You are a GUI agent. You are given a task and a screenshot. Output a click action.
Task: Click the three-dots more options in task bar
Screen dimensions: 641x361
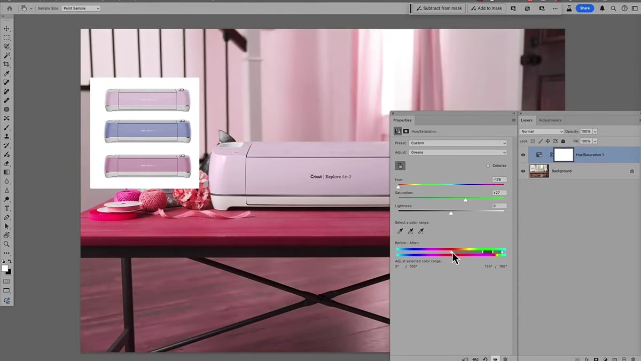point(555,9)
